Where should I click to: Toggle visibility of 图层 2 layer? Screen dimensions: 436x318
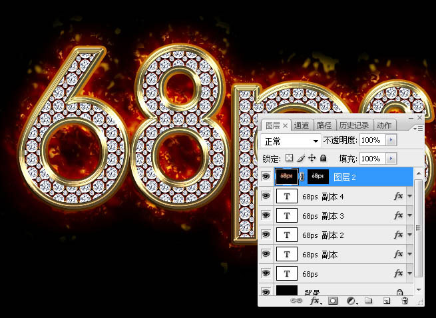[266, 177]
